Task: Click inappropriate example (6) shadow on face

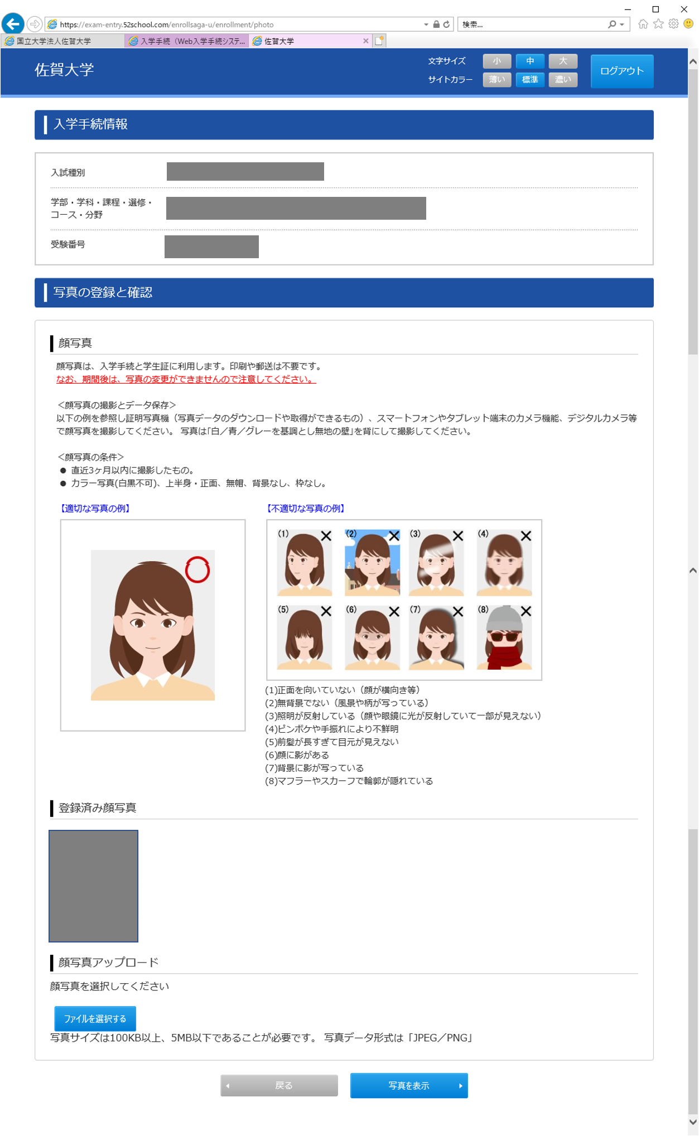Action: pyautogui.click(x=372, y=637)
